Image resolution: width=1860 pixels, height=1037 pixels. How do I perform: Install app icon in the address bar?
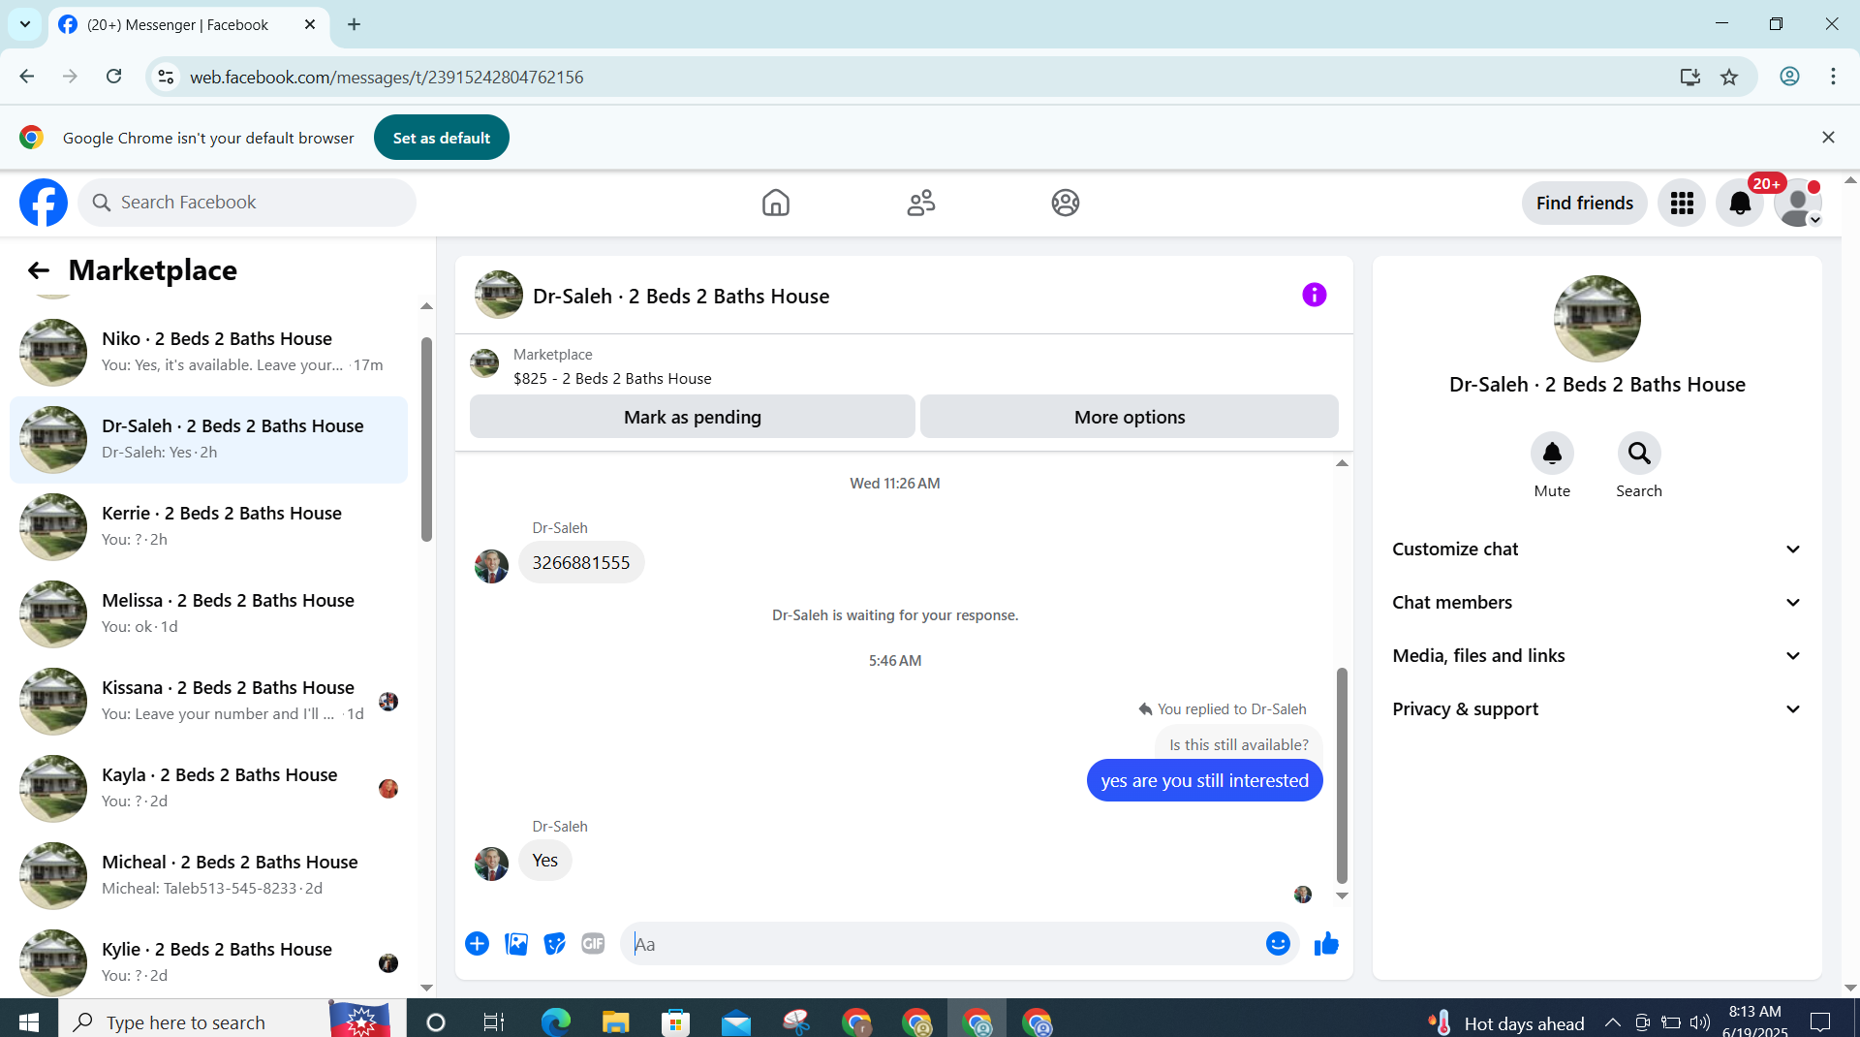point(1690,77)
